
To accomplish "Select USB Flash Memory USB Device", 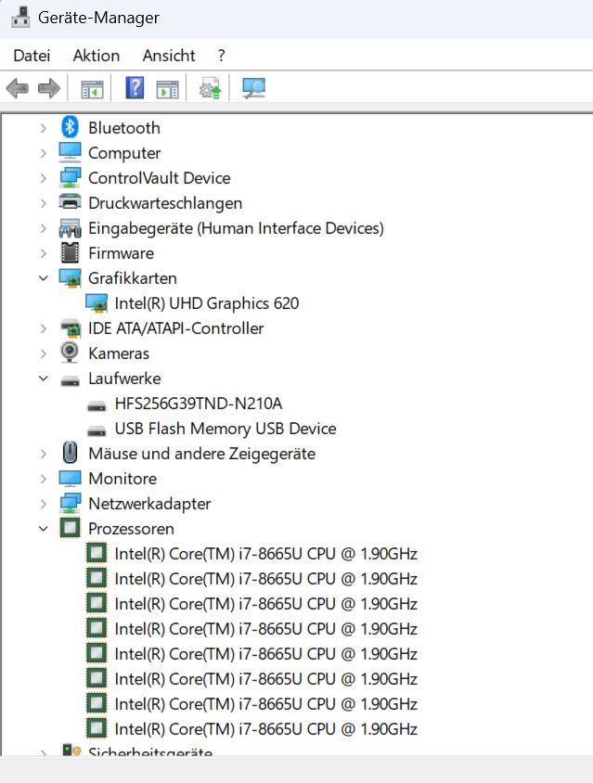I will 225,429.
